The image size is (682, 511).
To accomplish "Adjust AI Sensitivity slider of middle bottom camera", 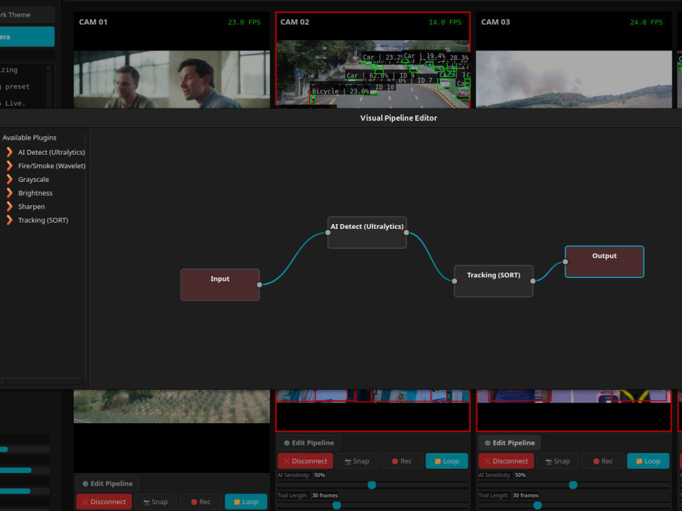I will click(372, 485).
